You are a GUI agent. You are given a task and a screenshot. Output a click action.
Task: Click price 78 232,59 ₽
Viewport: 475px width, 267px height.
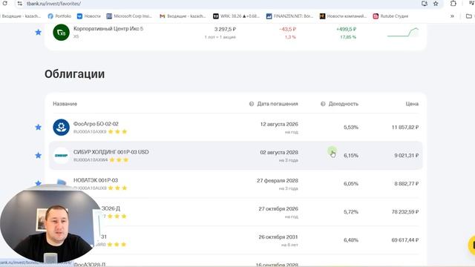405,211
